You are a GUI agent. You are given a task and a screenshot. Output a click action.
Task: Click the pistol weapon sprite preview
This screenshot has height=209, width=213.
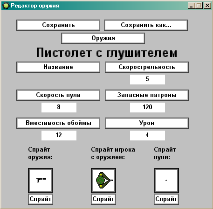41,181
